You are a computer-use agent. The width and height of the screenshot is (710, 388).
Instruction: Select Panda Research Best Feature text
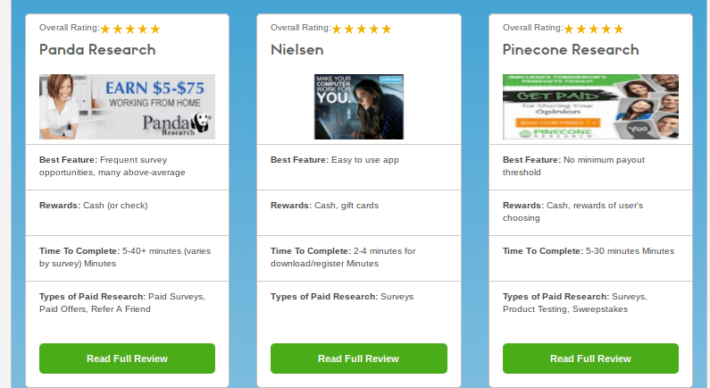pos(113,166)
